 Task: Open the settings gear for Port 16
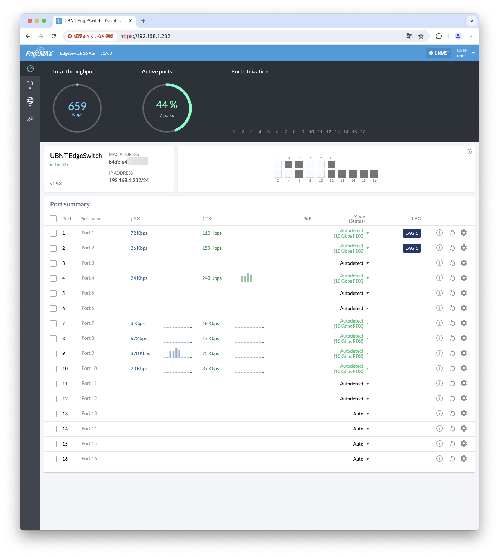click(x=464, y=458)
